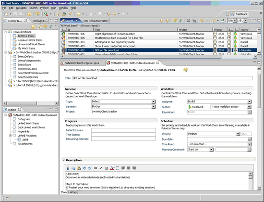Click the Tracker Navigator horizontal scrollbar
The width and height of the screenshot is (264, 202).
point(31,103)
